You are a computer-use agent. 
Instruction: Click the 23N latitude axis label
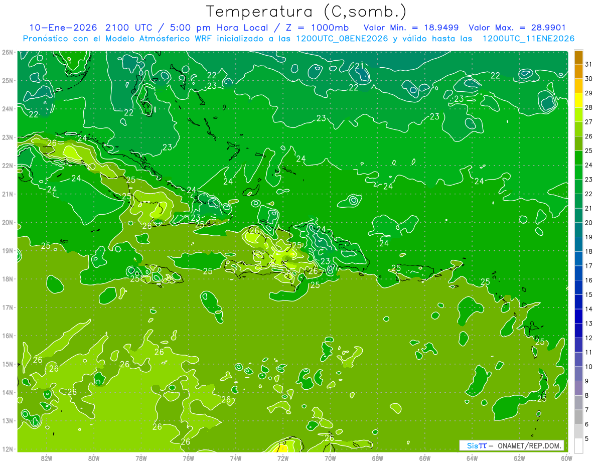pos(7,137)
